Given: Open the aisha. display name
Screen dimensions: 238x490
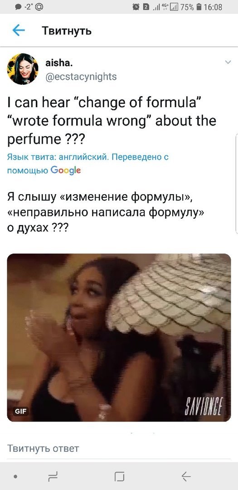Looking at the screenshot, I should pyautogui.click(x=59, y=63).
